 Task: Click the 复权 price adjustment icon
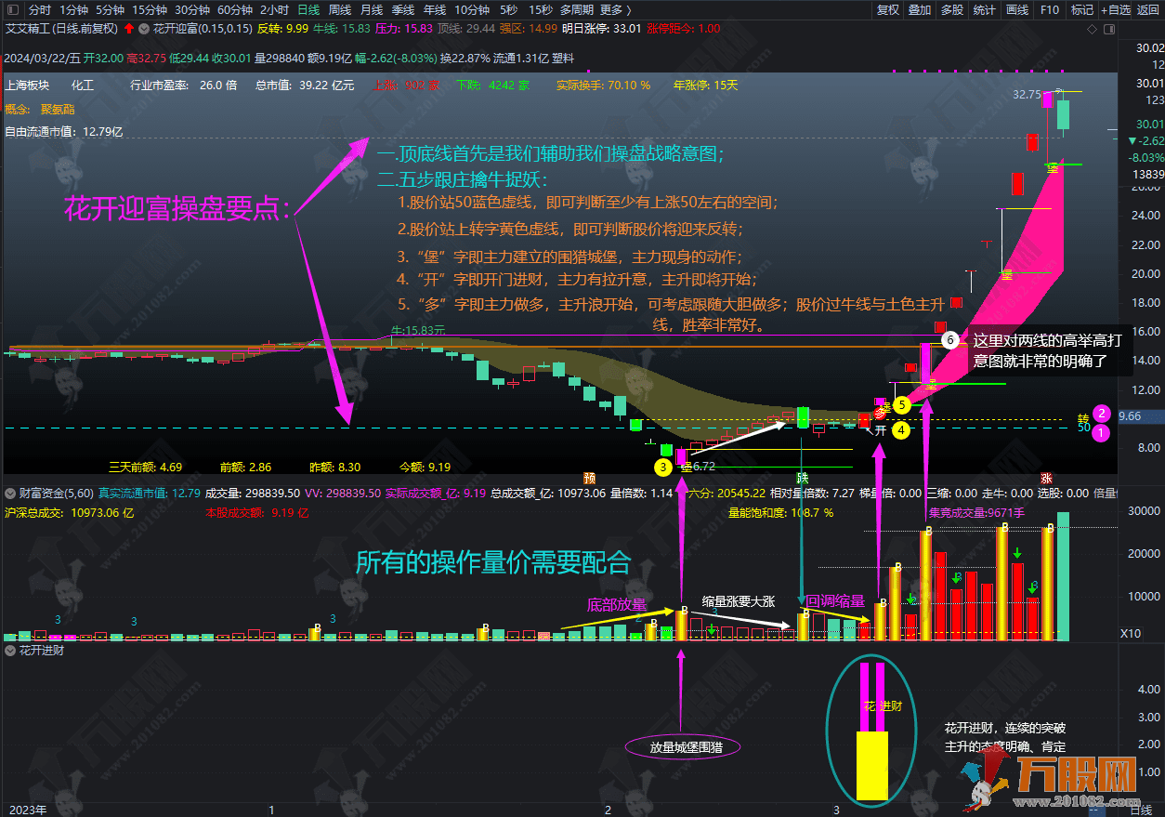(x=887, y=10)
